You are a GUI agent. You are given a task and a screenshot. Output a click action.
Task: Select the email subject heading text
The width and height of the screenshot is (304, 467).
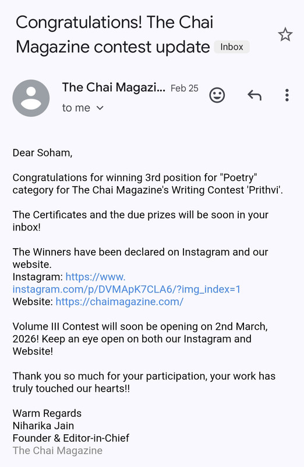coord(114,34)
